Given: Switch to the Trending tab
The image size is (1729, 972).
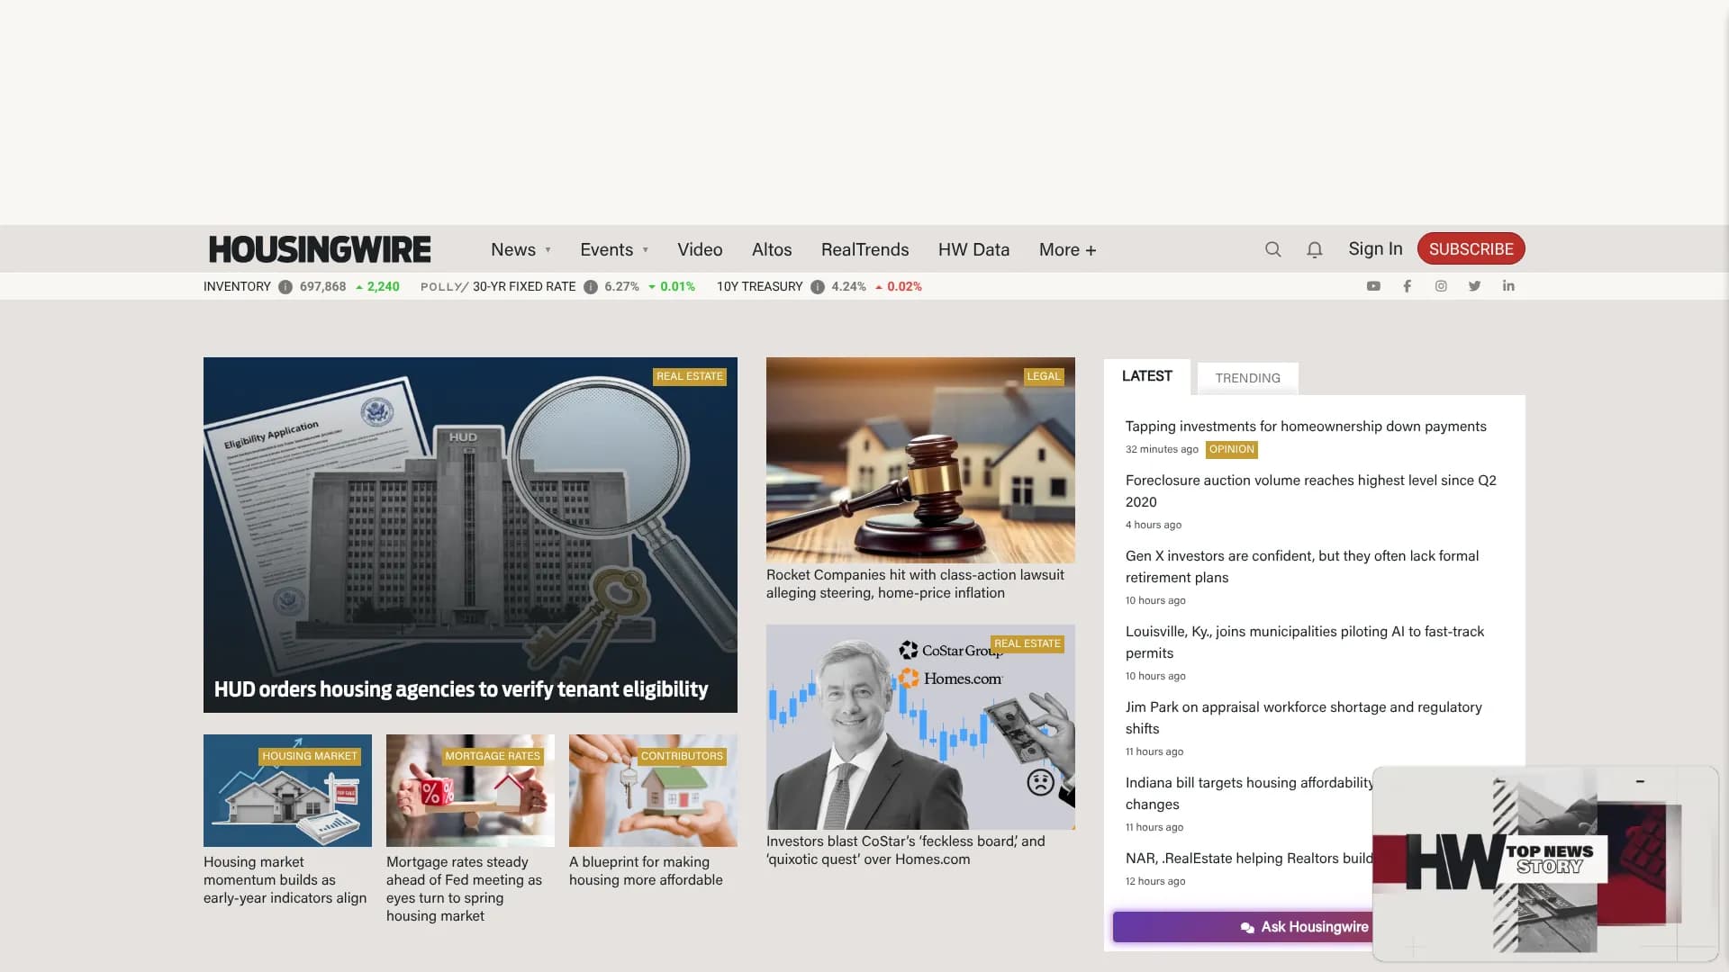Looking at the screenshot, I should point(1247,378).
